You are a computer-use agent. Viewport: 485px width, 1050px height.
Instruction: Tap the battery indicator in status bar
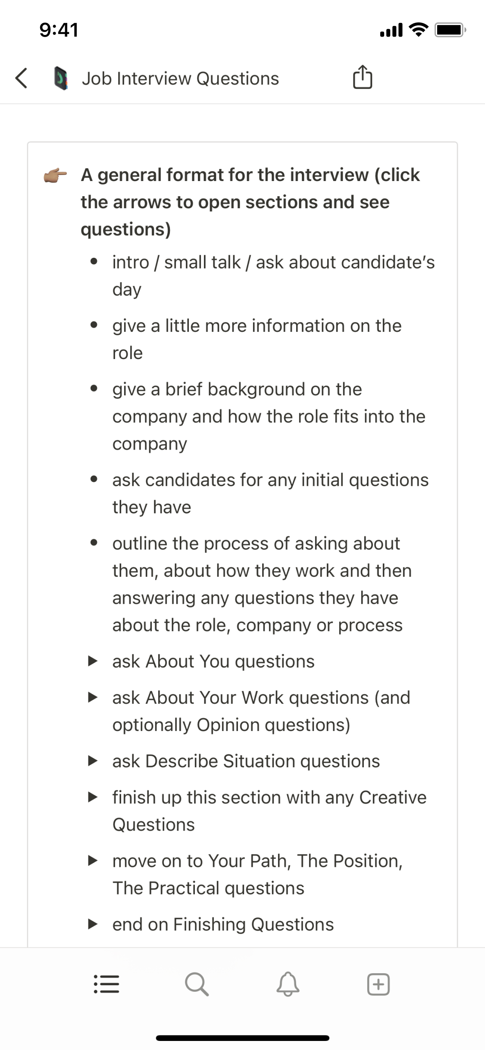click(x=450, y=30)
